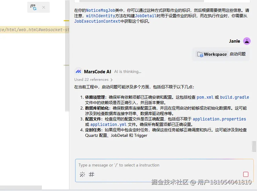Click the withIdentity code reference
257x191 pixels.
tap(101, 16)
